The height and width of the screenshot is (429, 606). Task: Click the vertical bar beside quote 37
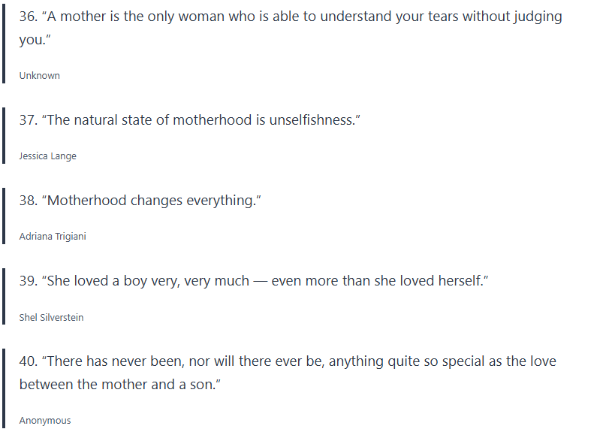(5, 136)
